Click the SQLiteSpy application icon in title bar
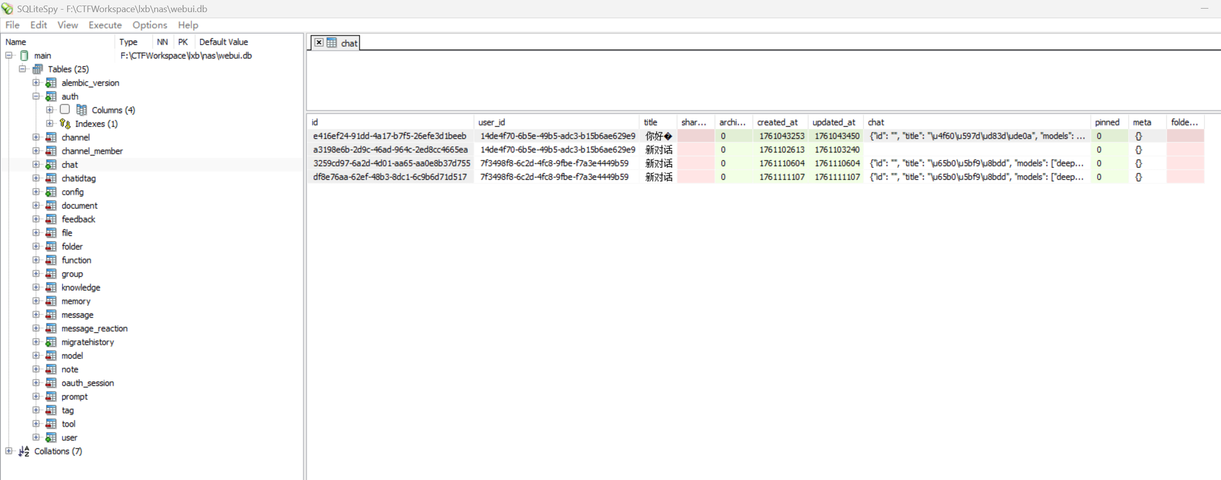Image resolution: width=1221 pixels, height=480 pixels. [x=7, y=9]
